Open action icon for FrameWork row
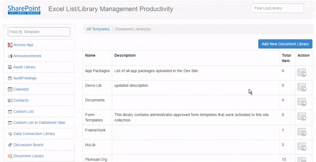The image size is (316, 162). pos(302,132)
